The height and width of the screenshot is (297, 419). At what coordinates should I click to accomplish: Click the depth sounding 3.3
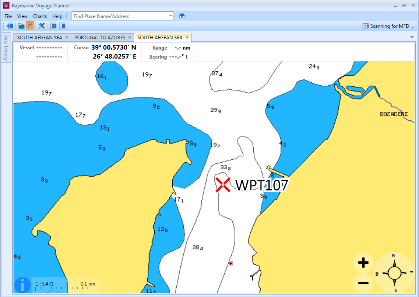coord(29,219)
